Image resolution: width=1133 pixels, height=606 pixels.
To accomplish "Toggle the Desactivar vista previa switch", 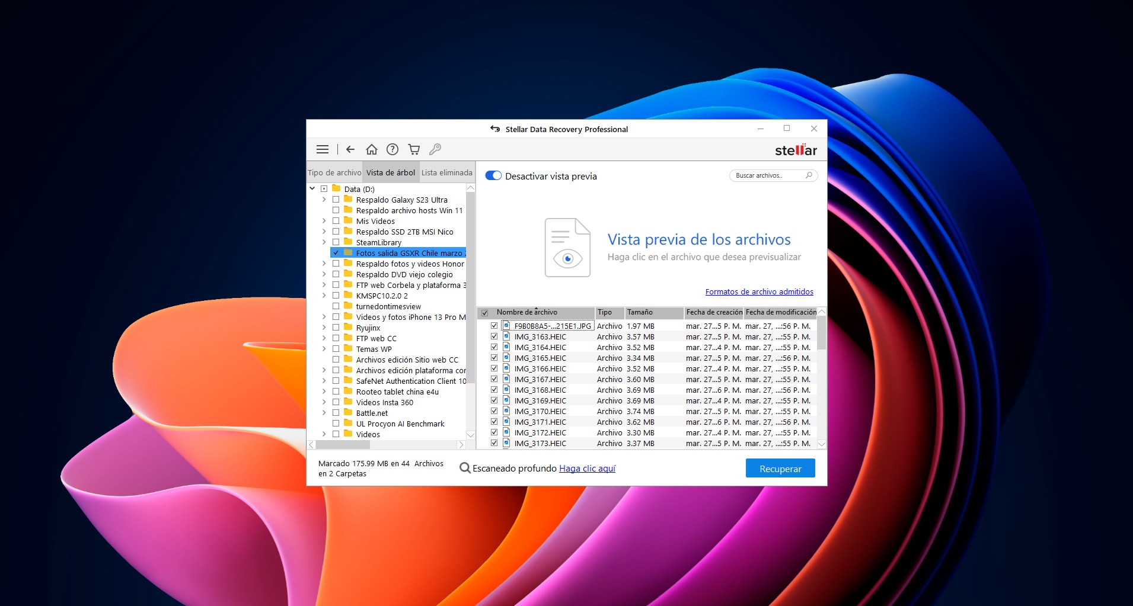I will (493, 176).
